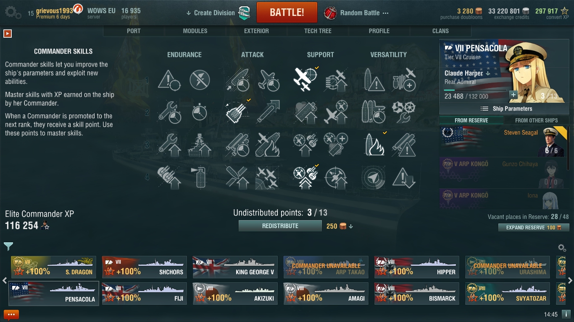Select the ship's wheel skill in Versatility

404,112
